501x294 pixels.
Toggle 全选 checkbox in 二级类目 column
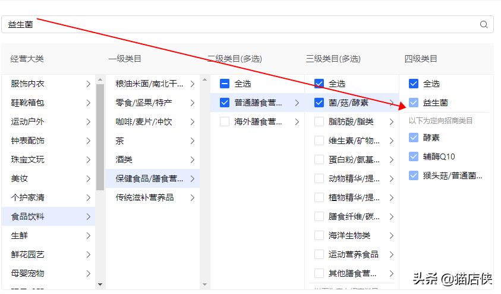225,84
